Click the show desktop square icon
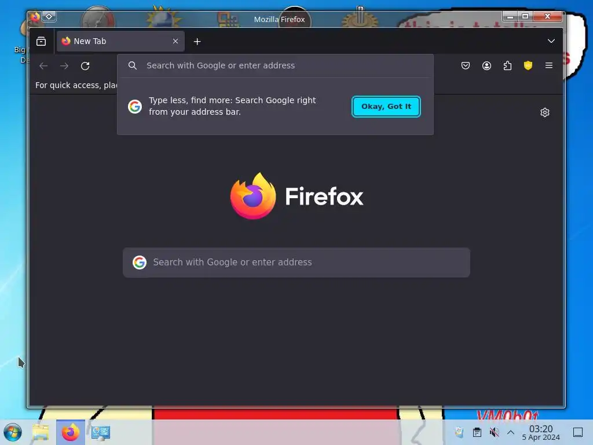This screenshot has height=445, width=593. tap(578, 432)
